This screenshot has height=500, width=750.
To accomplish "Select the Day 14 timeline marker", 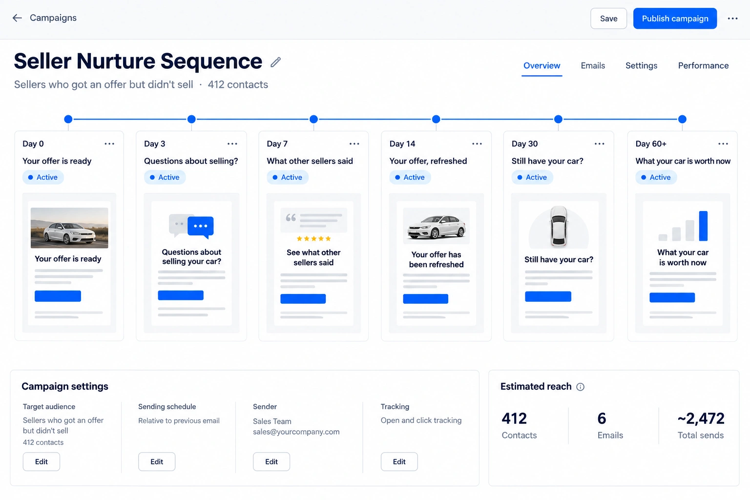I will coord(436,119).
